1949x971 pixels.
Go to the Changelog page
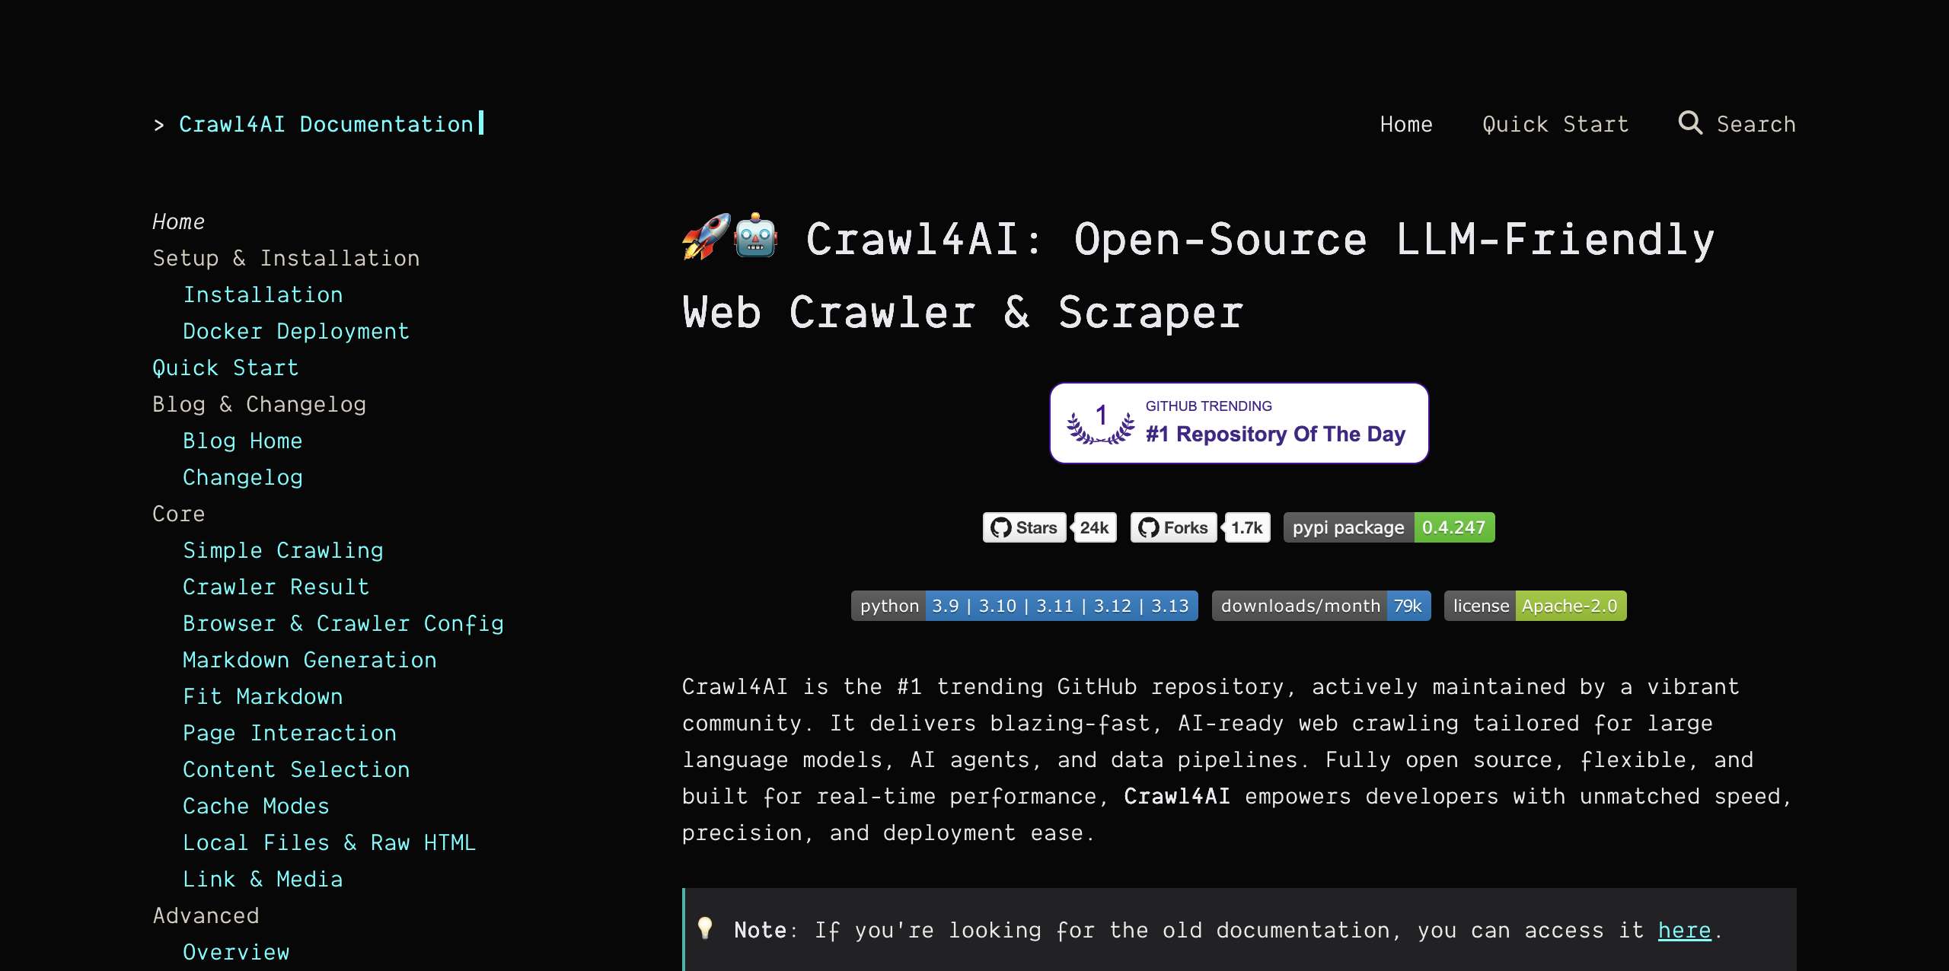tap(242, 477)
